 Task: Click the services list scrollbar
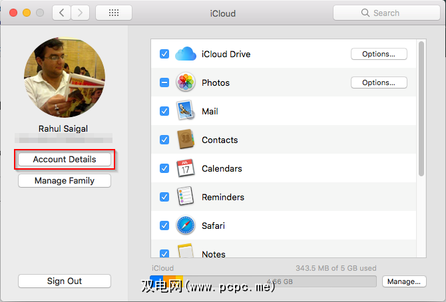421,108
